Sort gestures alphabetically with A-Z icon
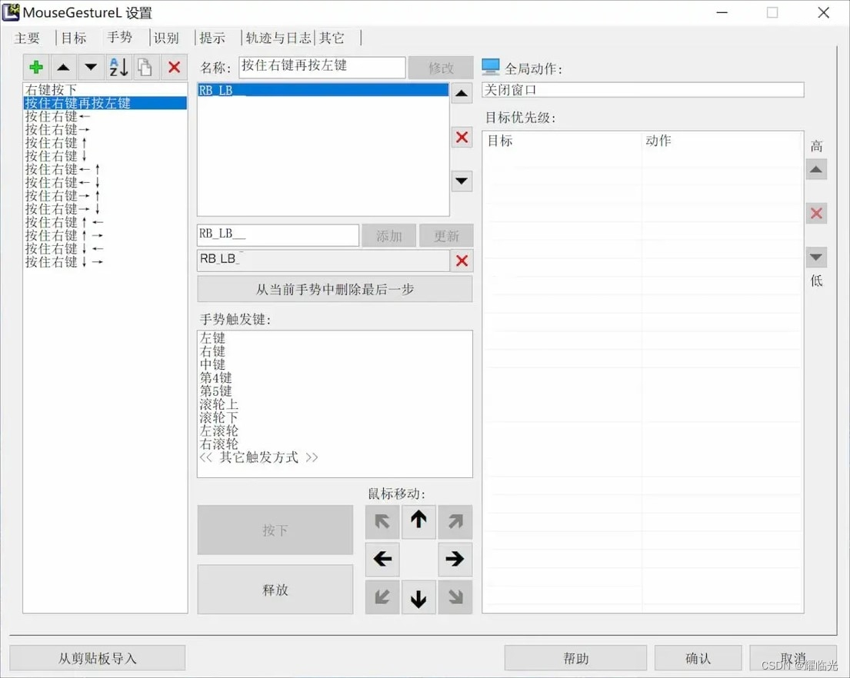850x678 pixels. coord(118,67)
